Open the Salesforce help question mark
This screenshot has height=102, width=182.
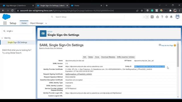[162, 17]
